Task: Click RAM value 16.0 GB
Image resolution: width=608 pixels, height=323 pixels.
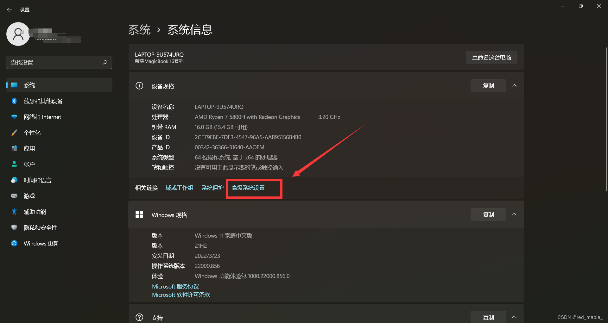Action: [221, 127]
